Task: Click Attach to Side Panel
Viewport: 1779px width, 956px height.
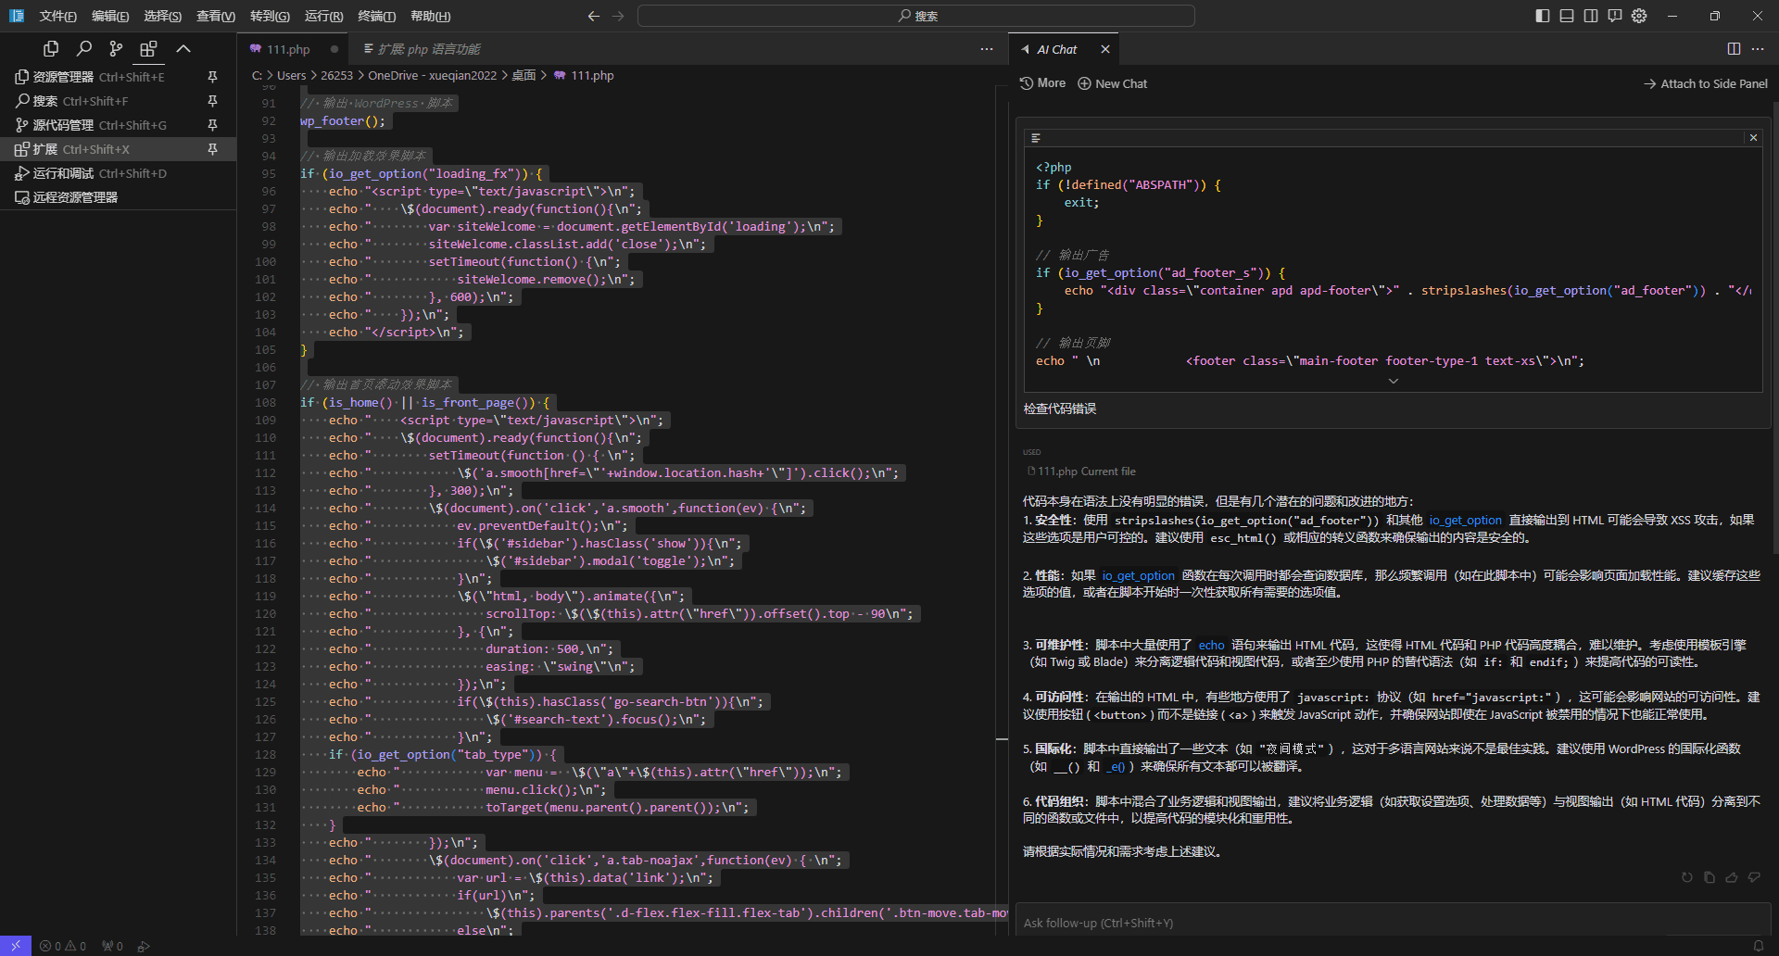Action: (x=1706, y=83)
